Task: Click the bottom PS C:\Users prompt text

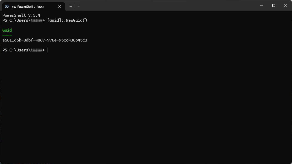Action: click(x=16, y=50)
